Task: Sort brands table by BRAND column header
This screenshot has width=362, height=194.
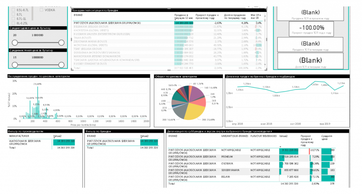Action: (78, 15)
